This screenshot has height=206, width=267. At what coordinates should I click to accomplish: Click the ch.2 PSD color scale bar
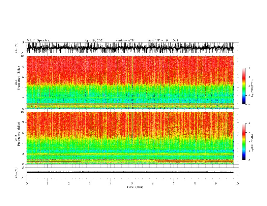coord(244,142)
